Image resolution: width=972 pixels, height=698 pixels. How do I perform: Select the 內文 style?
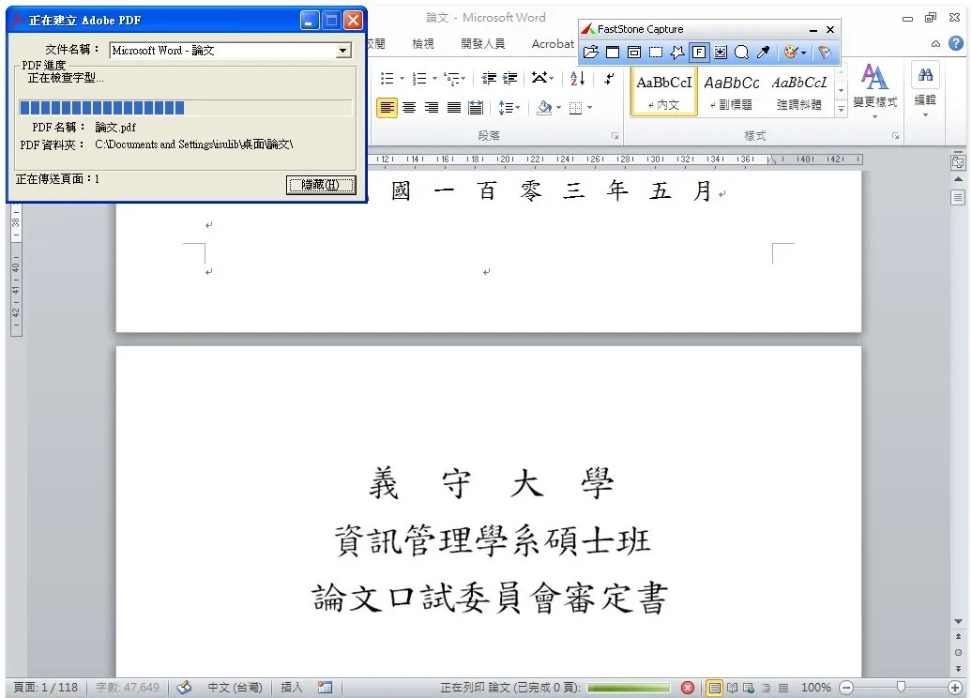[664, 92]
